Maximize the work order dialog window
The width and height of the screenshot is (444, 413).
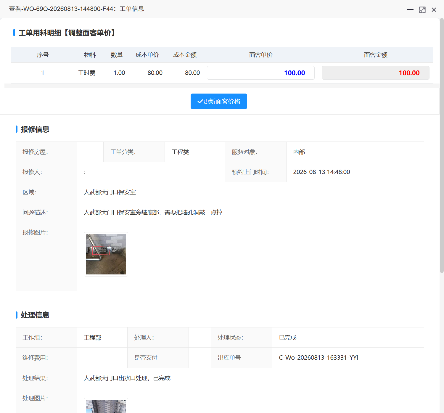point(422,10)
